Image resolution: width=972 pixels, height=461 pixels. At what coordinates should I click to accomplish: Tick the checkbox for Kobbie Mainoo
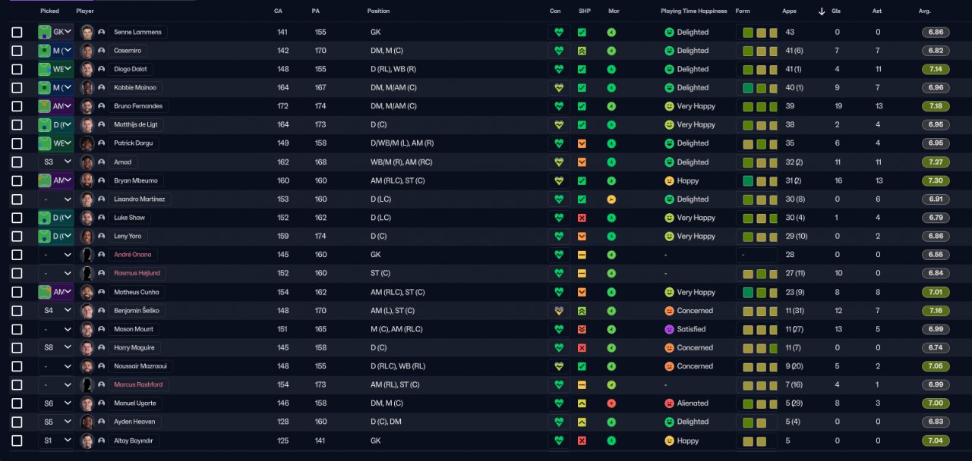tap(17, 88)
